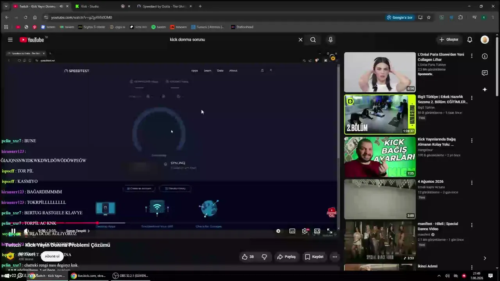The width and height of the screenshot is (500, 281).
Task: Open the browser extensions puzzle icon
Action: click(x=461, y=17)
